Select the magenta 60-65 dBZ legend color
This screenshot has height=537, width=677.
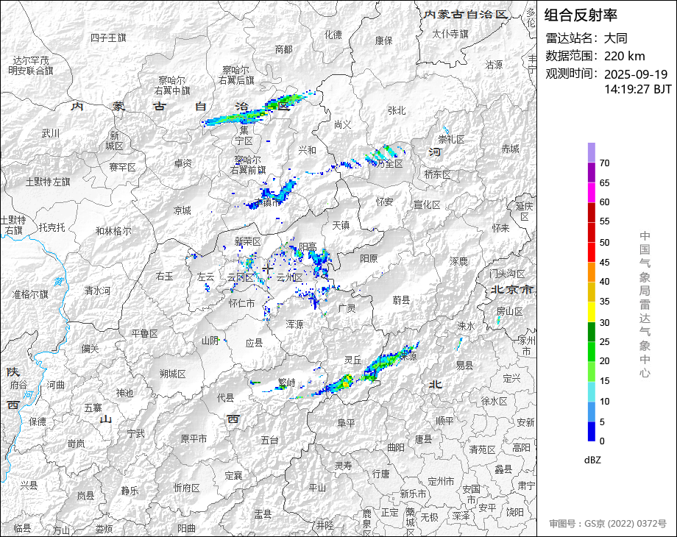click(592, 192)
